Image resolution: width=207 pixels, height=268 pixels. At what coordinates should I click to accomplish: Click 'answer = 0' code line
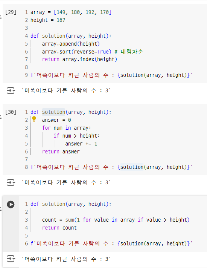tap(56, 120)
